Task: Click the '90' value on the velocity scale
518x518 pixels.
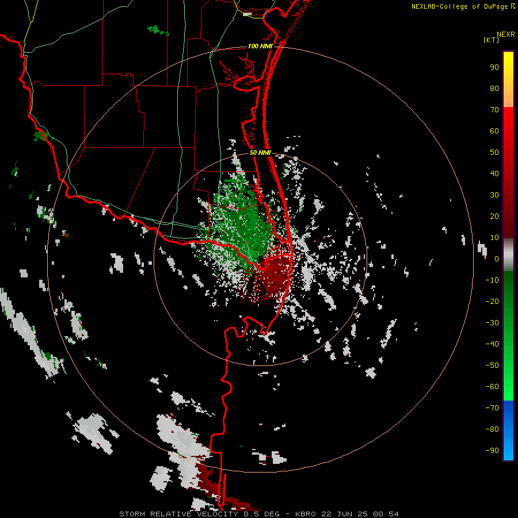Action: [494, 67]
